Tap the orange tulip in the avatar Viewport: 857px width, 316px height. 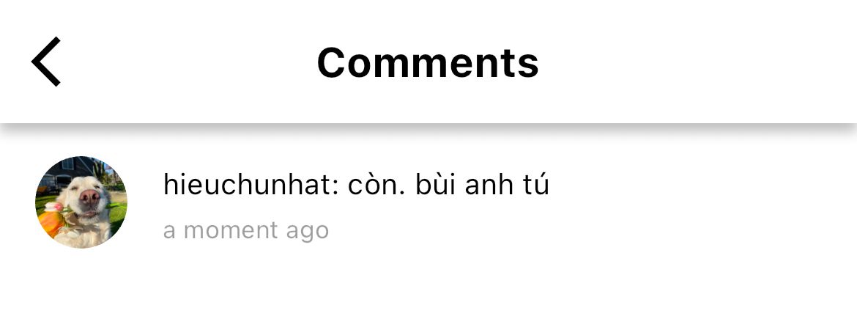point(51,223)
